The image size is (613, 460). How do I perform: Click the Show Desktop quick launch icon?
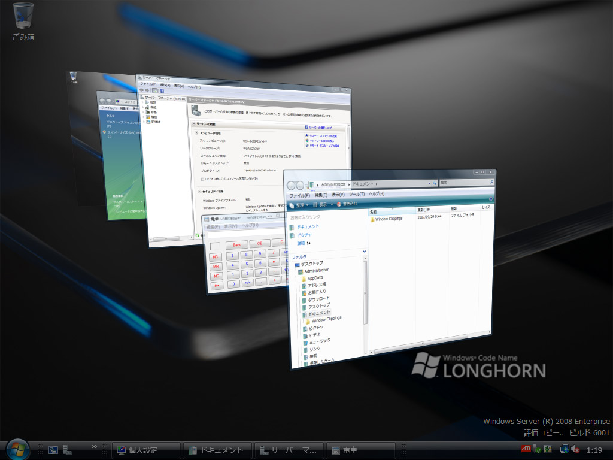coord(53,450)
